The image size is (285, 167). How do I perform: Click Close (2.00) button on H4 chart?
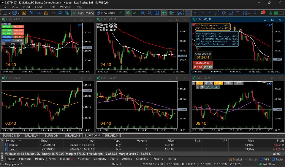pos(203,63)
